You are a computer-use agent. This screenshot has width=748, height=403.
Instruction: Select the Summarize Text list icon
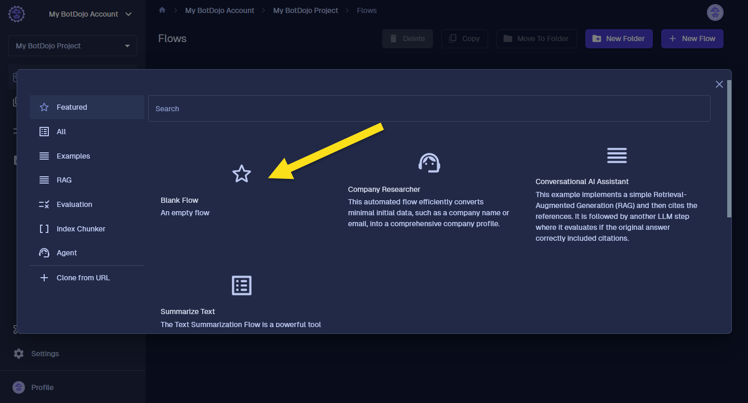tap(242, 285)
